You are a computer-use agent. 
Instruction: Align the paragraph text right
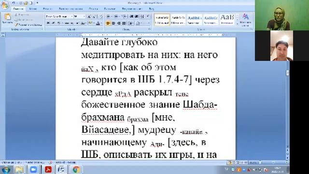[119, 23]
